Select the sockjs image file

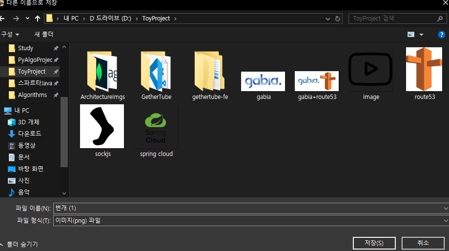pyautogui.click(x=102, y=131)
